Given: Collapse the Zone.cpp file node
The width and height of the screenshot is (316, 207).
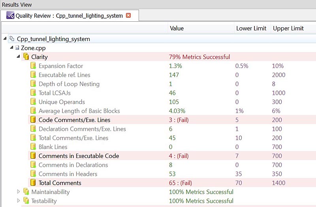Looking at the screenshot, I should pyautogui.click(x=12, y=47).
